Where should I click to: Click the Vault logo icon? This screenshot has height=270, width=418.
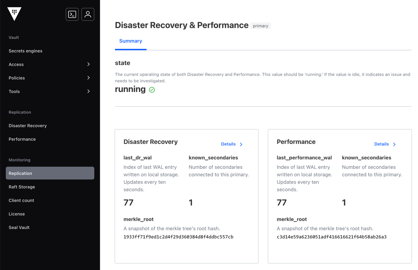[x=14, y=14]
